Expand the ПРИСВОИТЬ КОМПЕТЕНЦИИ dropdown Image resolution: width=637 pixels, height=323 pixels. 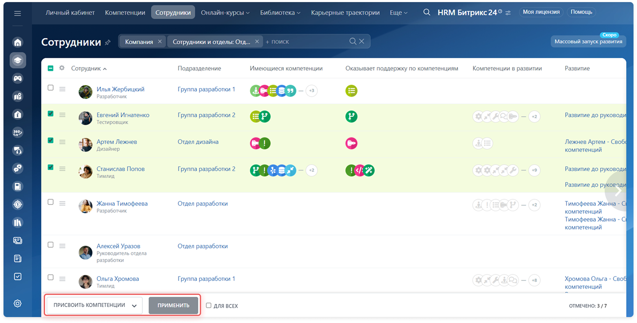pos(95,305)
